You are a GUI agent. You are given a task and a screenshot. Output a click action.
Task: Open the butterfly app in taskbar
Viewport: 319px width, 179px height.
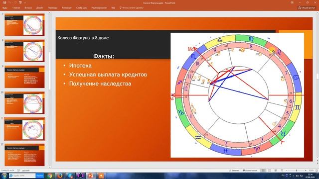pos(80,176)
